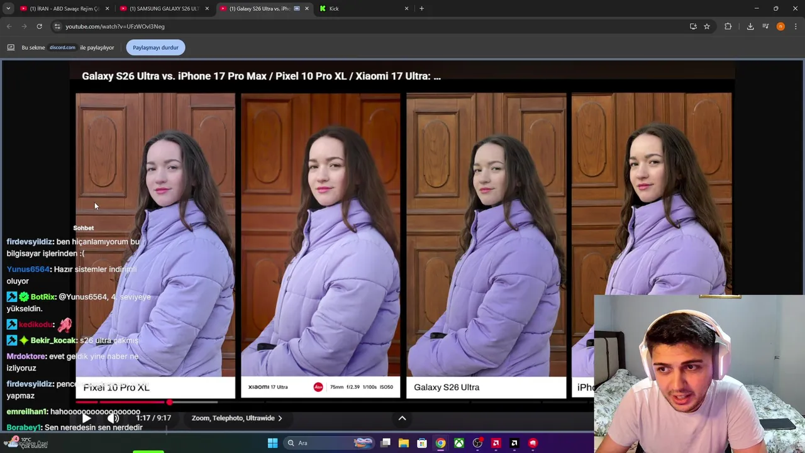Play the YouTube video
805x453 pixels.
86,418
